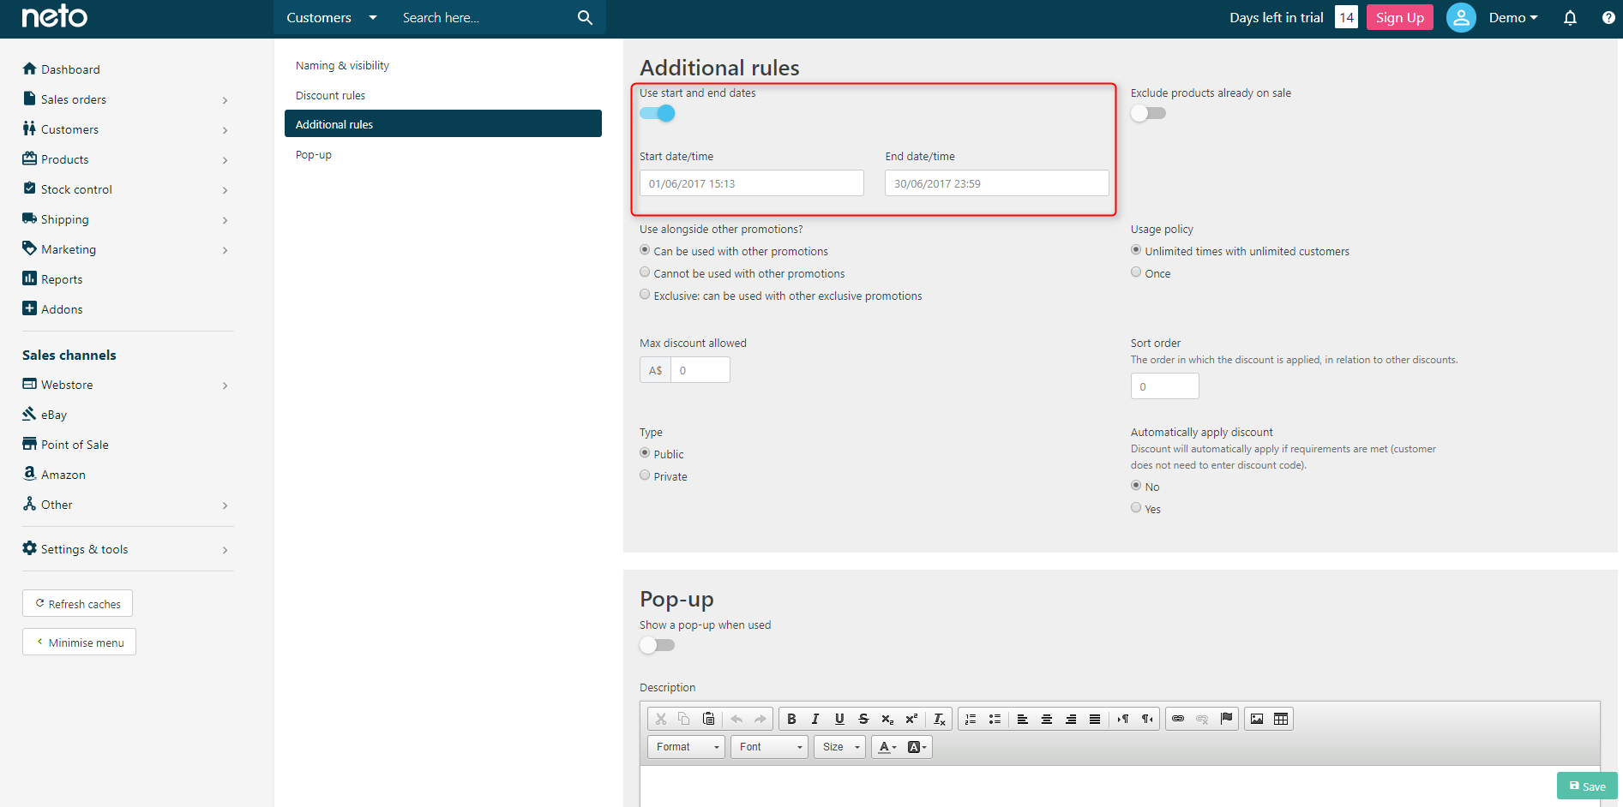
Task: Toggle Use start and end dates switch
Action: (x=658, y=113)
